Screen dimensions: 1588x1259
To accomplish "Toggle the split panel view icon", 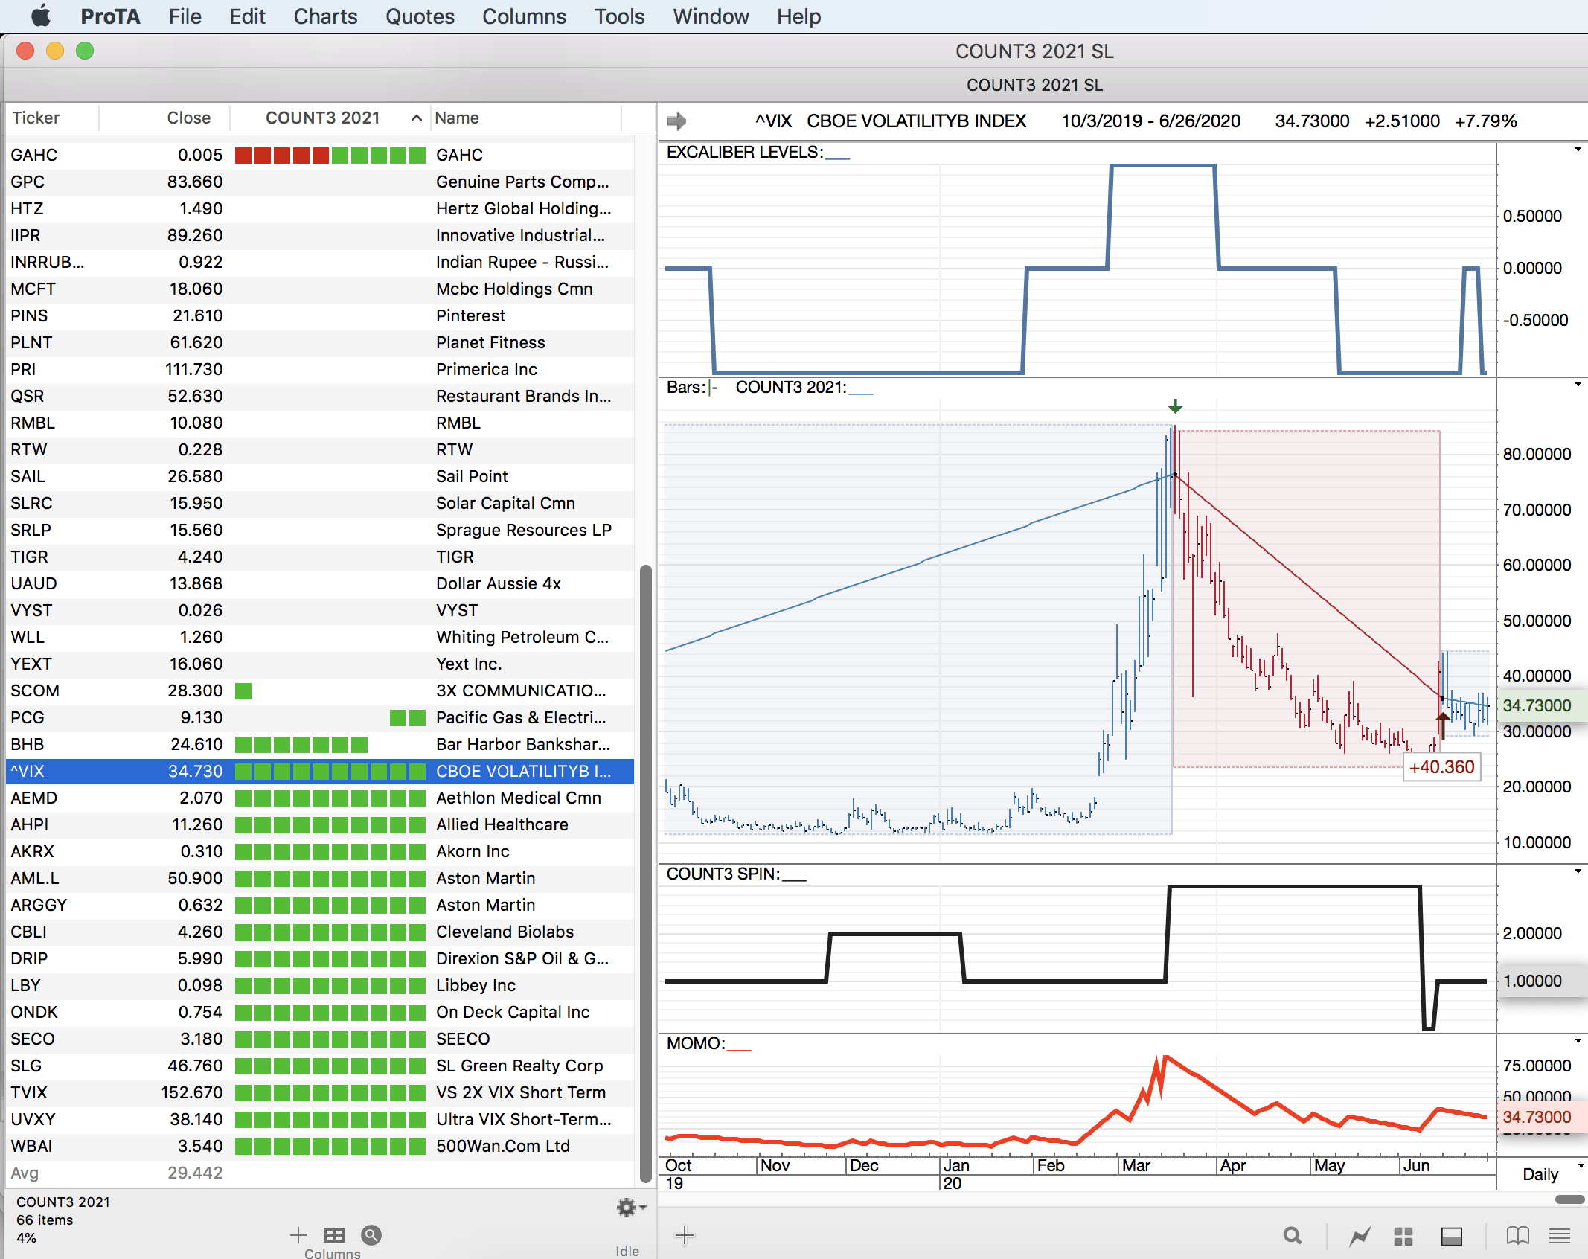I will click(x=1451, y=1236).
